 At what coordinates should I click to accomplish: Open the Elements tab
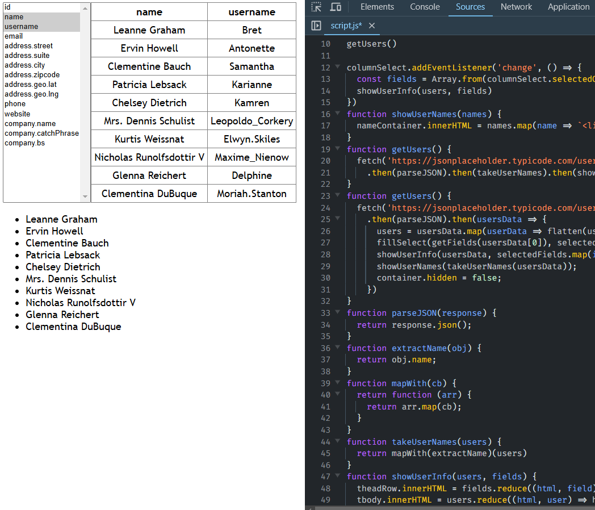coord(377,7)
